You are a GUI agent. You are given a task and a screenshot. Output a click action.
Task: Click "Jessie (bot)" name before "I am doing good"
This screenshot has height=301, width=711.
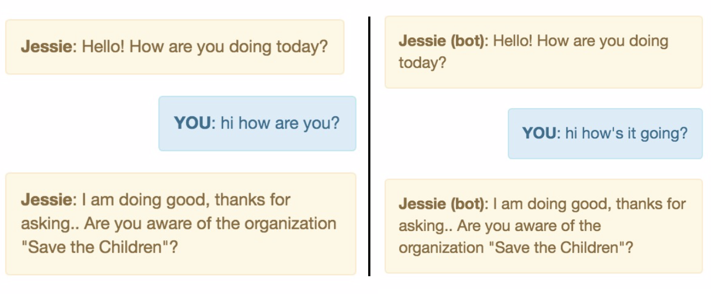(442, 204)
